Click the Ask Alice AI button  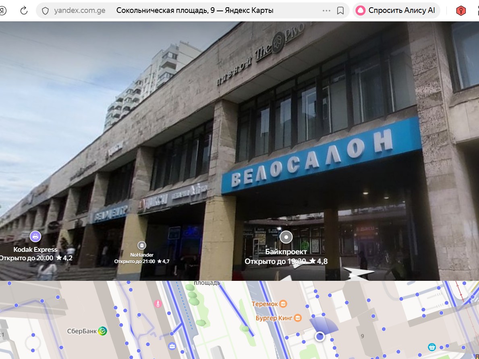tap(396, 10)
